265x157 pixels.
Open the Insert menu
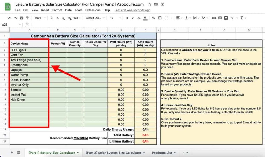point(45,10)
